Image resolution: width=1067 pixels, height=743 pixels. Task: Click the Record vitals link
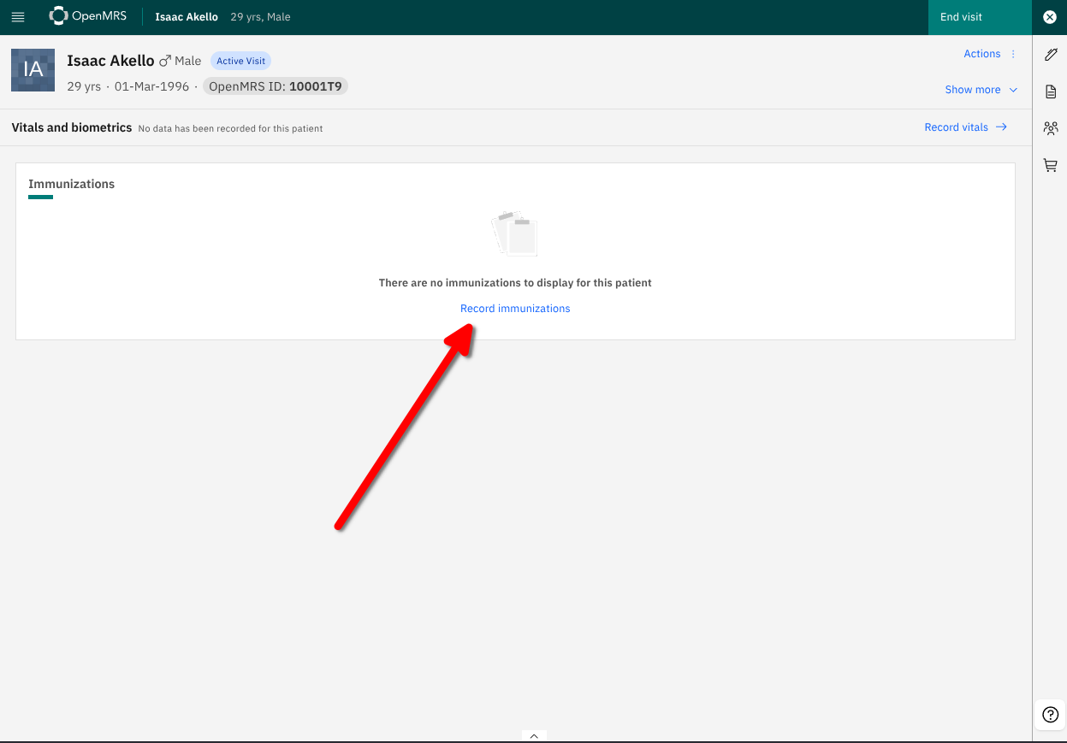tap(956, 127)
